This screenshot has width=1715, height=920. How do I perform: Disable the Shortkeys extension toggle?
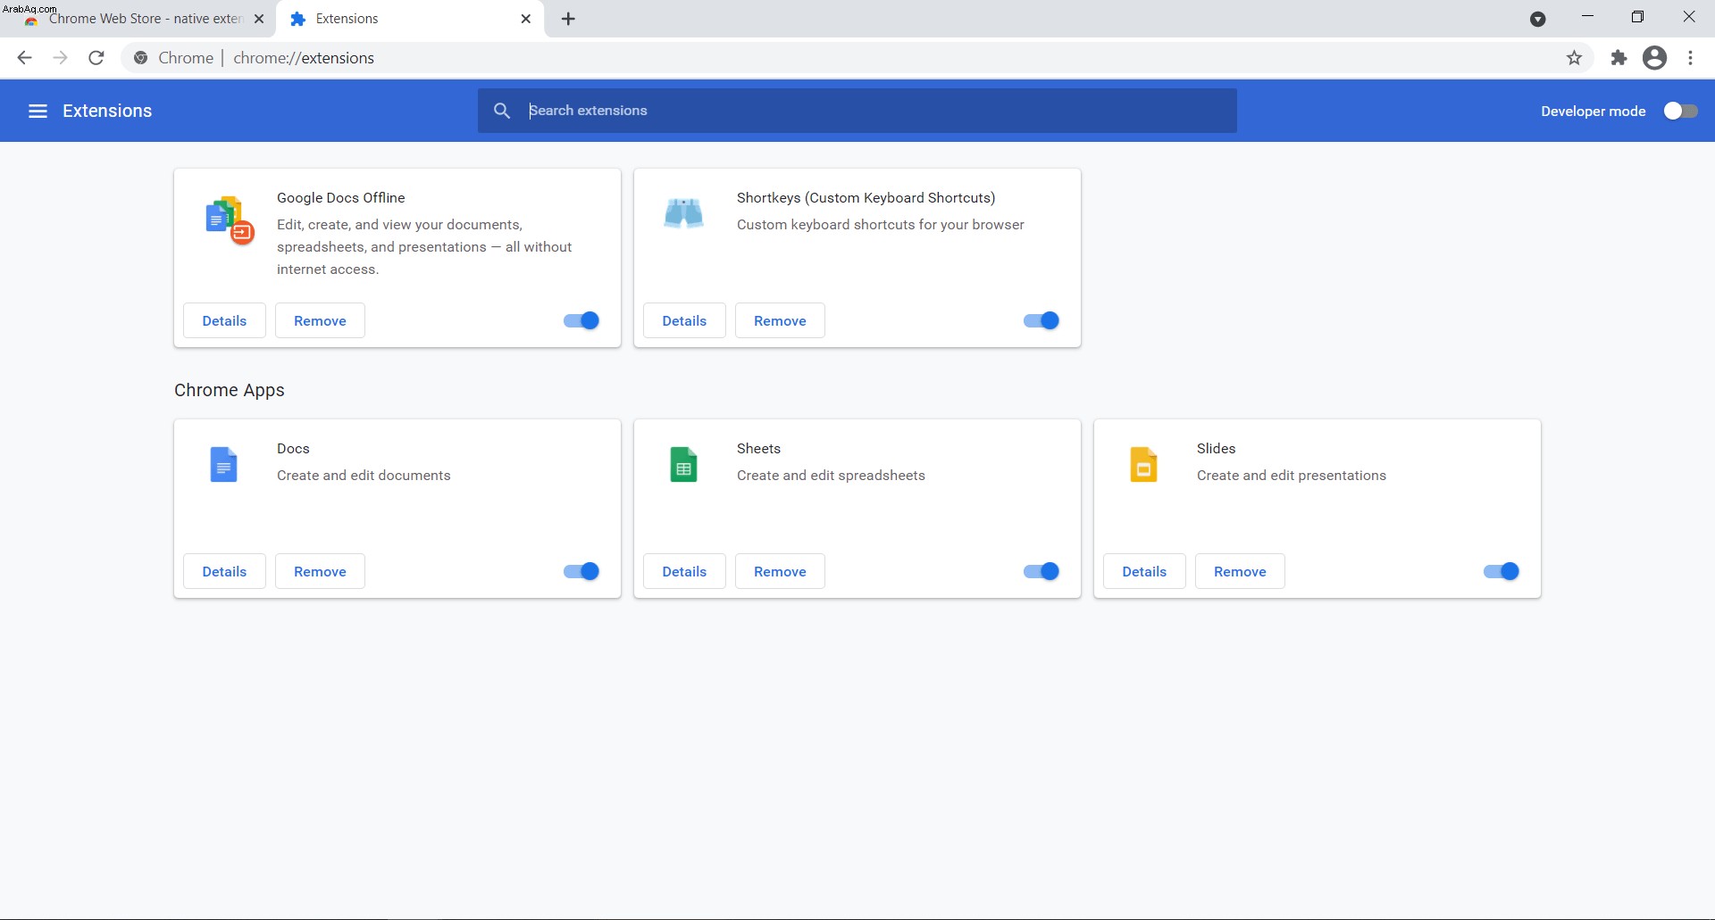tap(1042, 320)
